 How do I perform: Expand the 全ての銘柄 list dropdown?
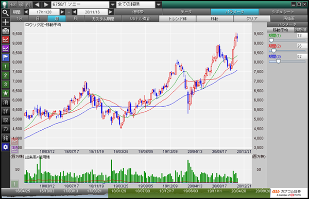(x=159, y=5)
